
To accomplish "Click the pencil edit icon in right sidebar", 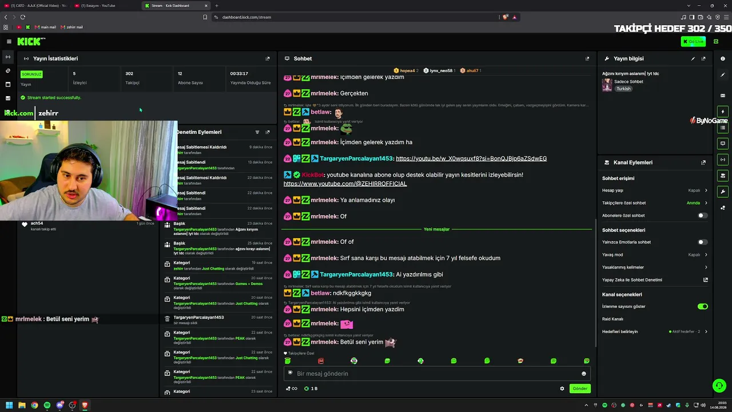I will point(723,75).
